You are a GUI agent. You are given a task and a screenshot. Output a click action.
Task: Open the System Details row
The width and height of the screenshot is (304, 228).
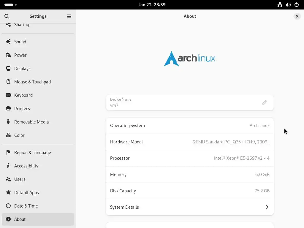[190, 207]
